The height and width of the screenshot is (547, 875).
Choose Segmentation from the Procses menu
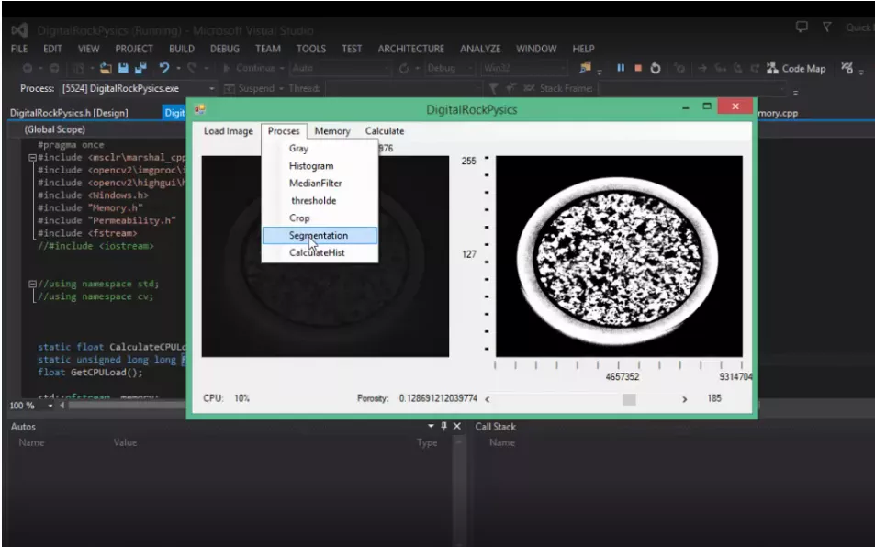tap(318, 236)
